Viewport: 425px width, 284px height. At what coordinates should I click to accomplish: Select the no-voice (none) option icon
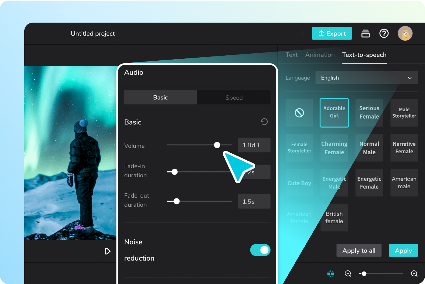point(299,113)
